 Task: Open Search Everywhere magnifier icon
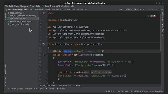point(156,9)
